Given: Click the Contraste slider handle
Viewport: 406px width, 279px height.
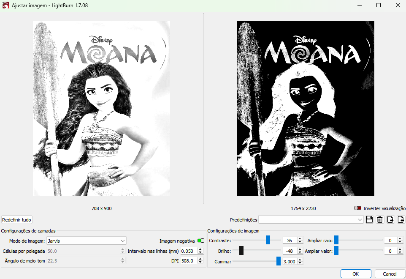Looking at the screenshot, I should (268, 240).
